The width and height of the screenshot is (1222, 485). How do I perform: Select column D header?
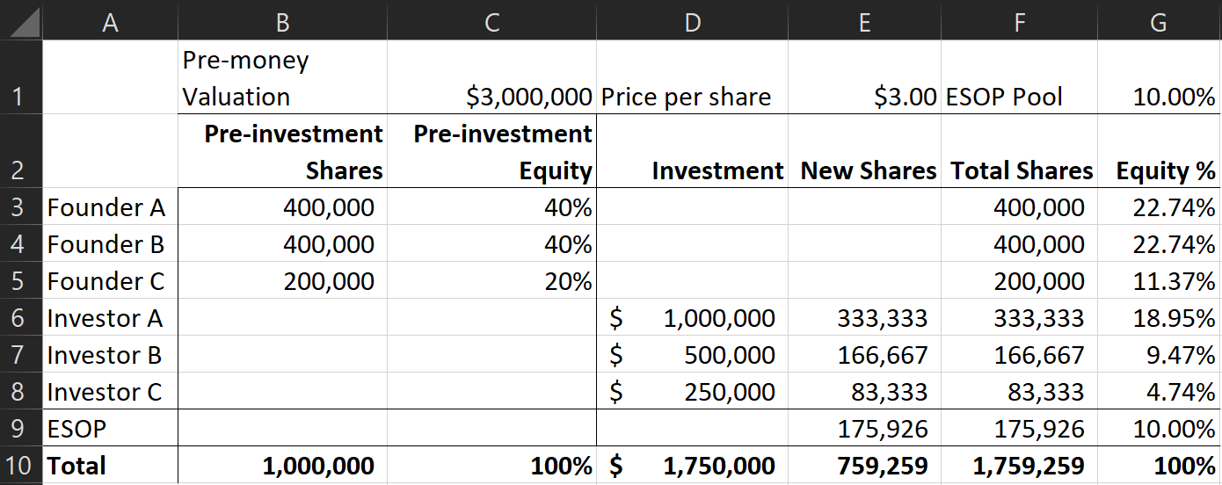(x=693, y=20)
